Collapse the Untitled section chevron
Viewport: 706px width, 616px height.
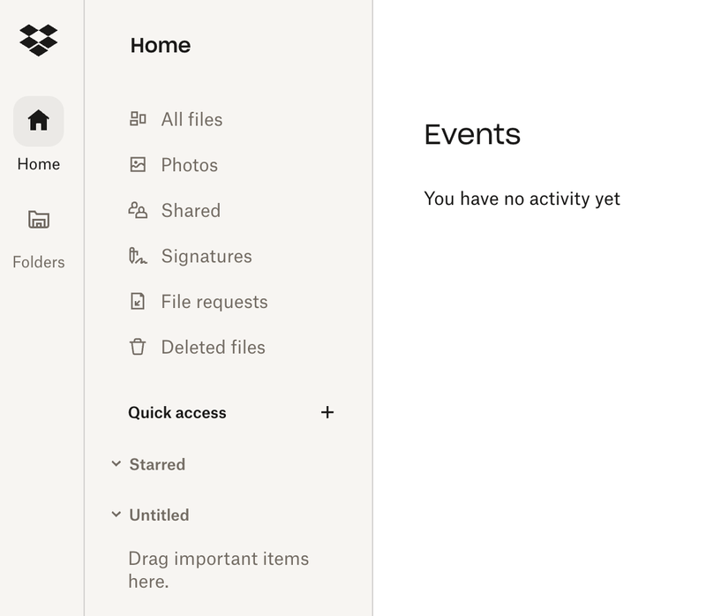click(116, 515)
